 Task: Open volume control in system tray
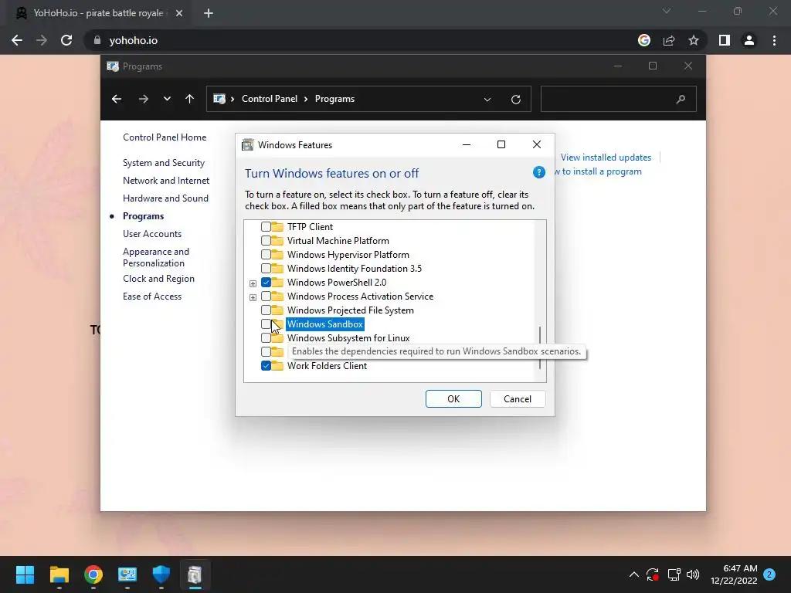[693, 574]
